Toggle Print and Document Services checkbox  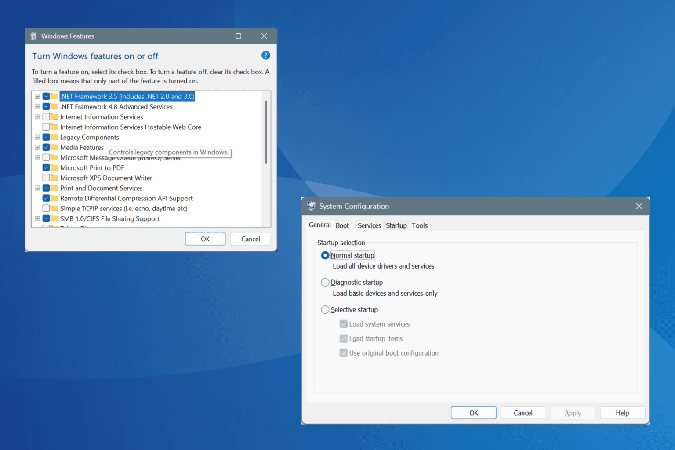pyautogui.click(x=46, y=188)
